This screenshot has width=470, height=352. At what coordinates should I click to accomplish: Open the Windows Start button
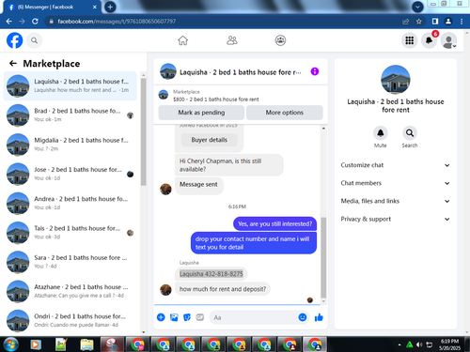pyautogui.click(x=10, y=344)
